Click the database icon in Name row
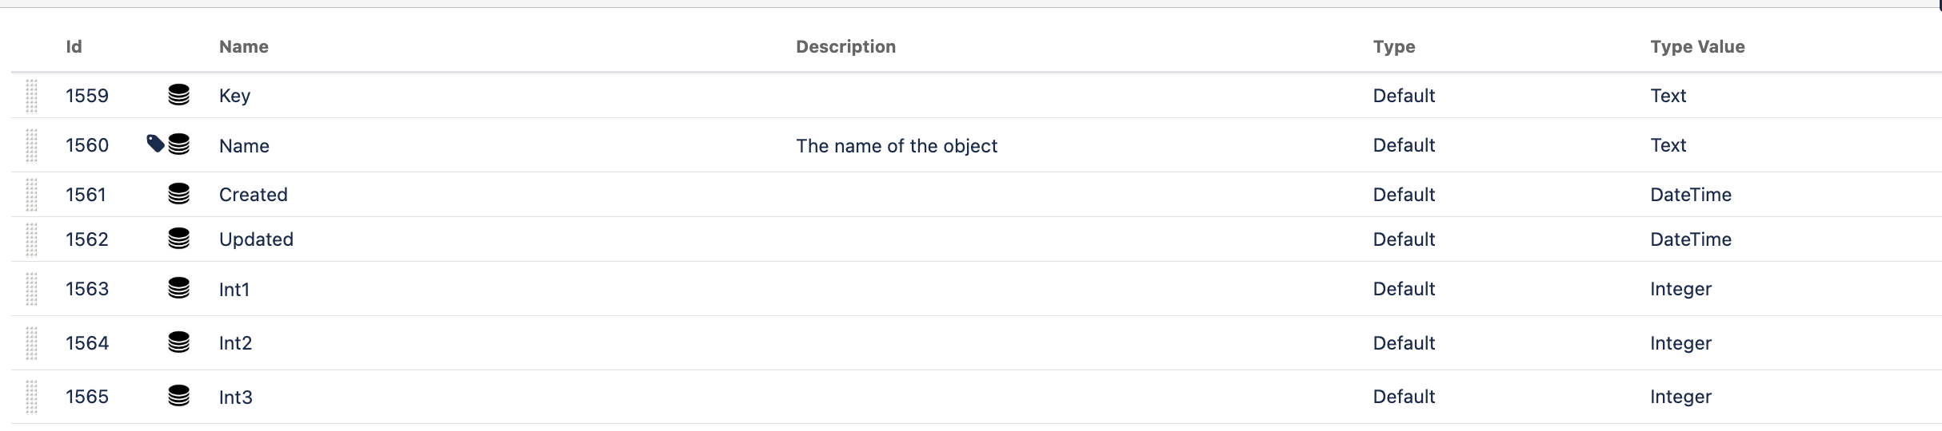 tap(179, 144)
